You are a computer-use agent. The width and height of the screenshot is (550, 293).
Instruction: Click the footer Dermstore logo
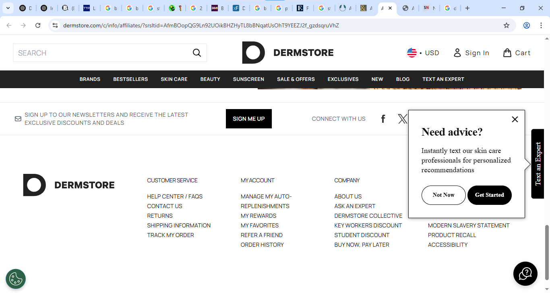point(69,185)
